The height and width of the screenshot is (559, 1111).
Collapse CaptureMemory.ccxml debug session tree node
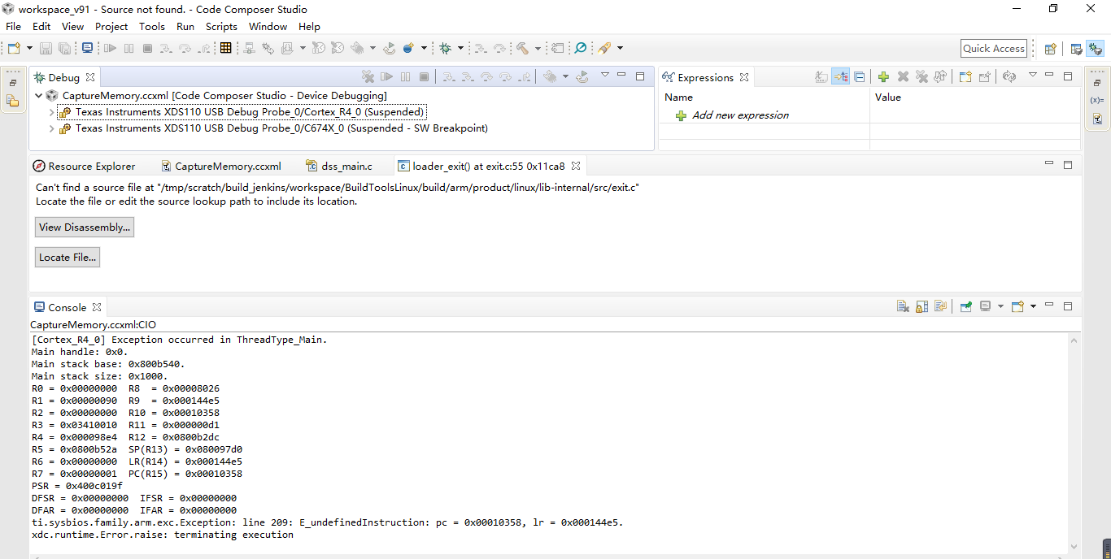point(39,96)
